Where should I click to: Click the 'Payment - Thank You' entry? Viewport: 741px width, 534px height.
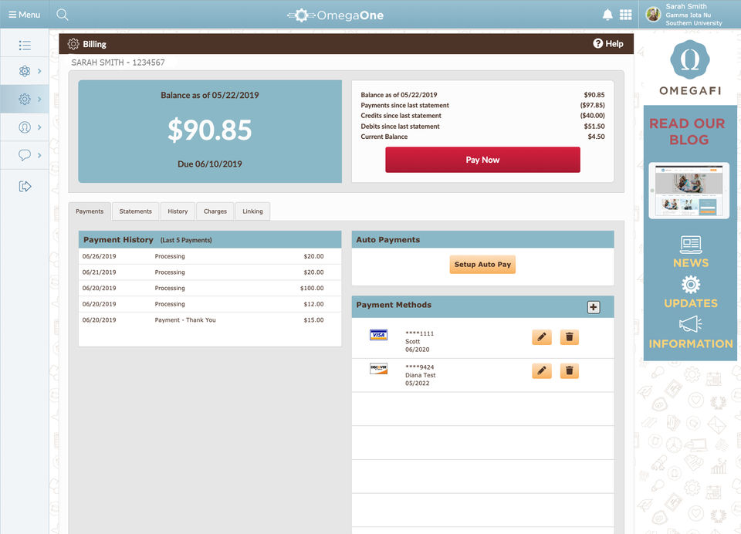[x=185, y=320]
